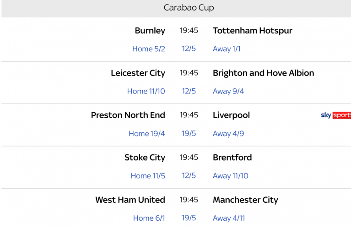
Task: Select Tottenham Away 1/1 odds
Action: click(227, 49)
